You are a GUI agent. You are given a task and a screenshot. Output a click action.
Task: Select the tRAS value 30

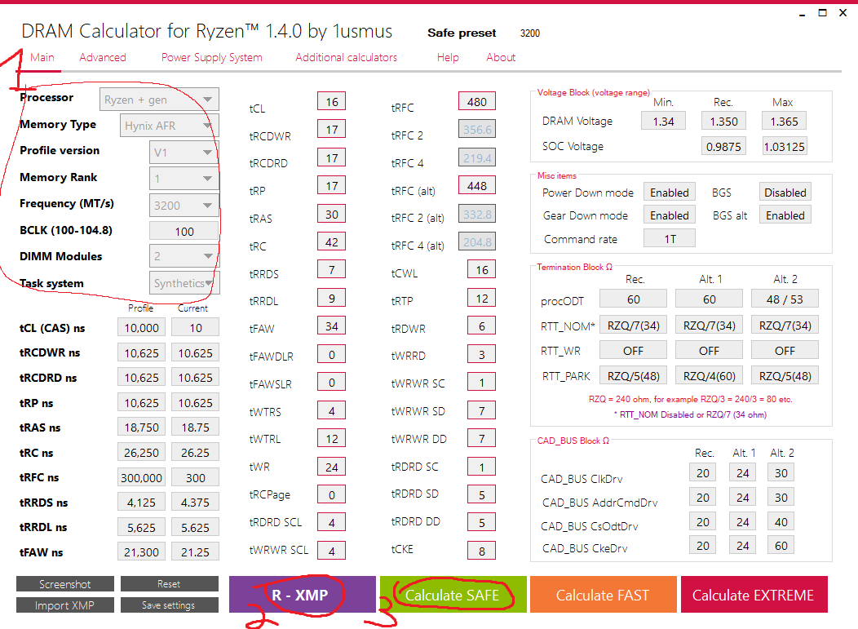point(332,215)
